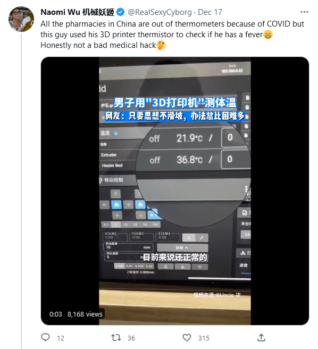318x349 pixels.
Task: Click the thinking face emoji
Action: point(161,45)
